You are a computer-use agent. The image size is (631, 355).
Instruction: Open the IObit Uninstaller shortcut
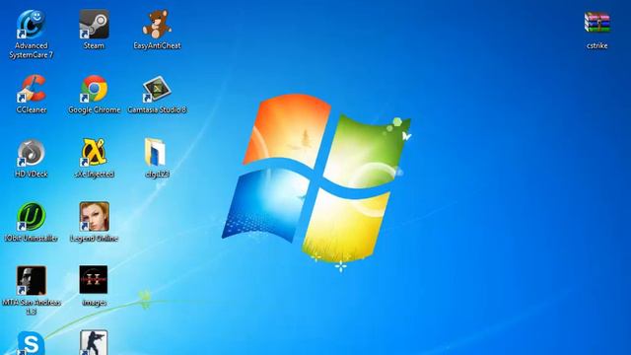31,217
